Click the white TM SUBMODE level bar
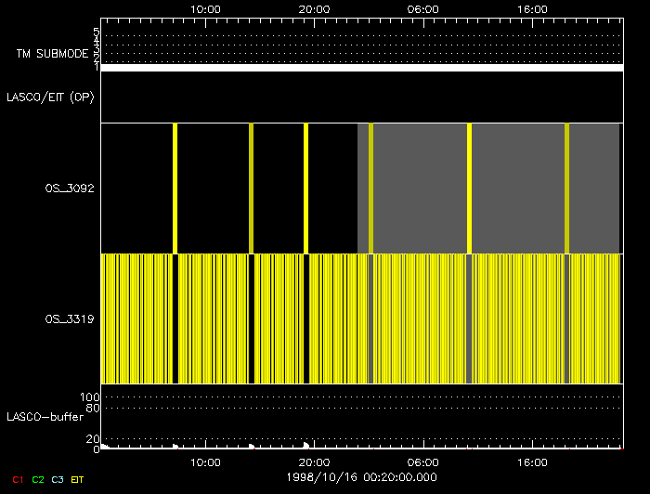This screenshot has height=494, width=650. [x=361, y=68]
